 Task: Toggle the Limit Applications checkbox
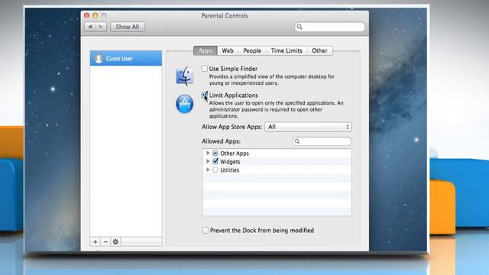(205, 95)
